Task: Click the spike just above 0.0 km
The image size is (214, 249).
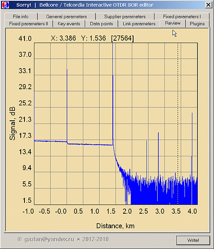Action: (67, 105)
